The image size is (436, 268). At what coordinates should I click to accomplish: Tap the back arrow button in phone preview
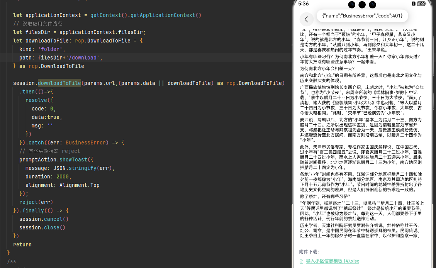[306, 19]
